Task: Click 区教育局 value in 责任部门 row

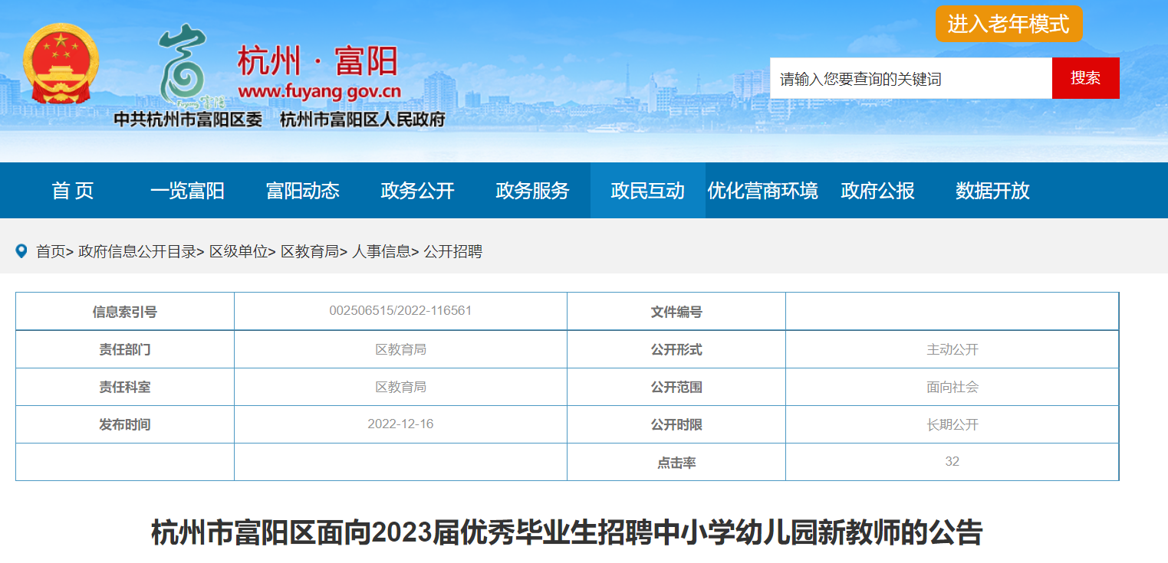Action: pyautogui.click(x=400, y=349)
